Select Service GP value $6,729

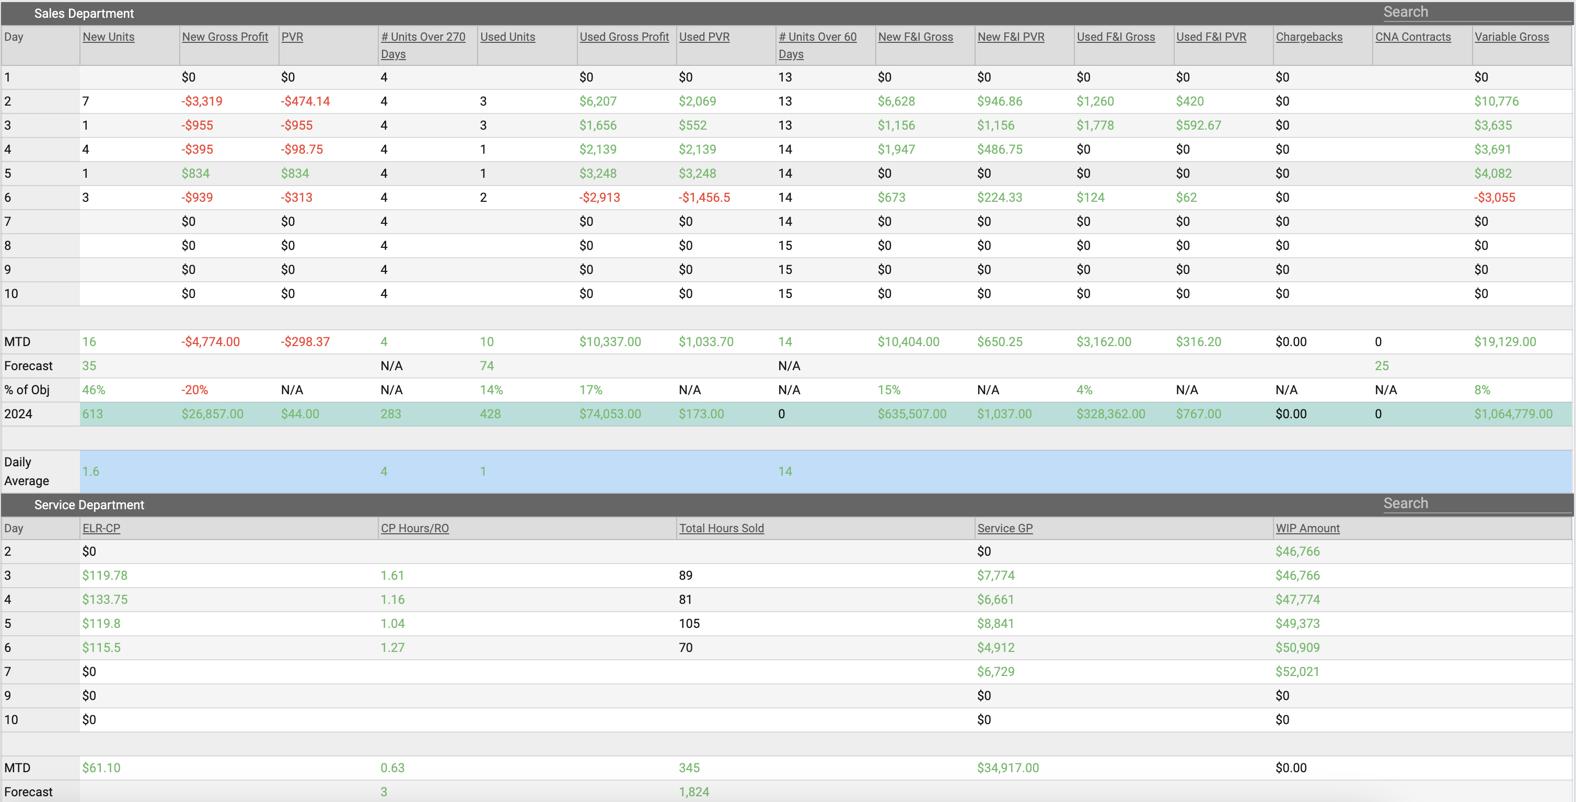tap(995, 672)
